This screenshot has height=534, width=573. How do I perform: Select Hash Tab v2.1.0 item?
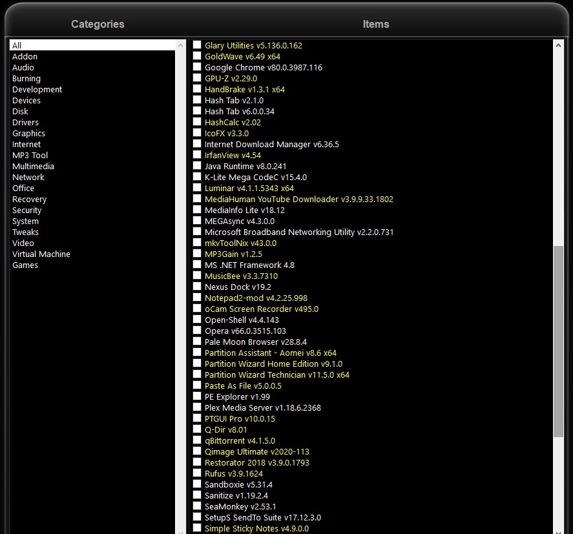[x=234, y=101]
